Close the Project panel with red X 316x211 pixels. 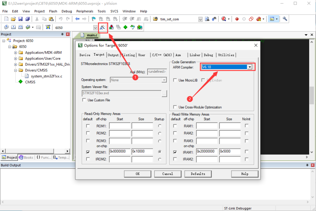tap(68, 34)
